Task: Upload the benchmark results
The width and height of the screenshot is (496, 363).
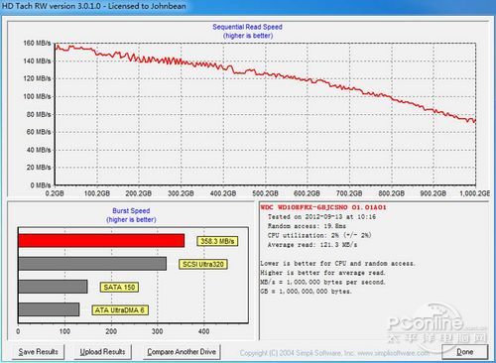Action: point(102,352)
